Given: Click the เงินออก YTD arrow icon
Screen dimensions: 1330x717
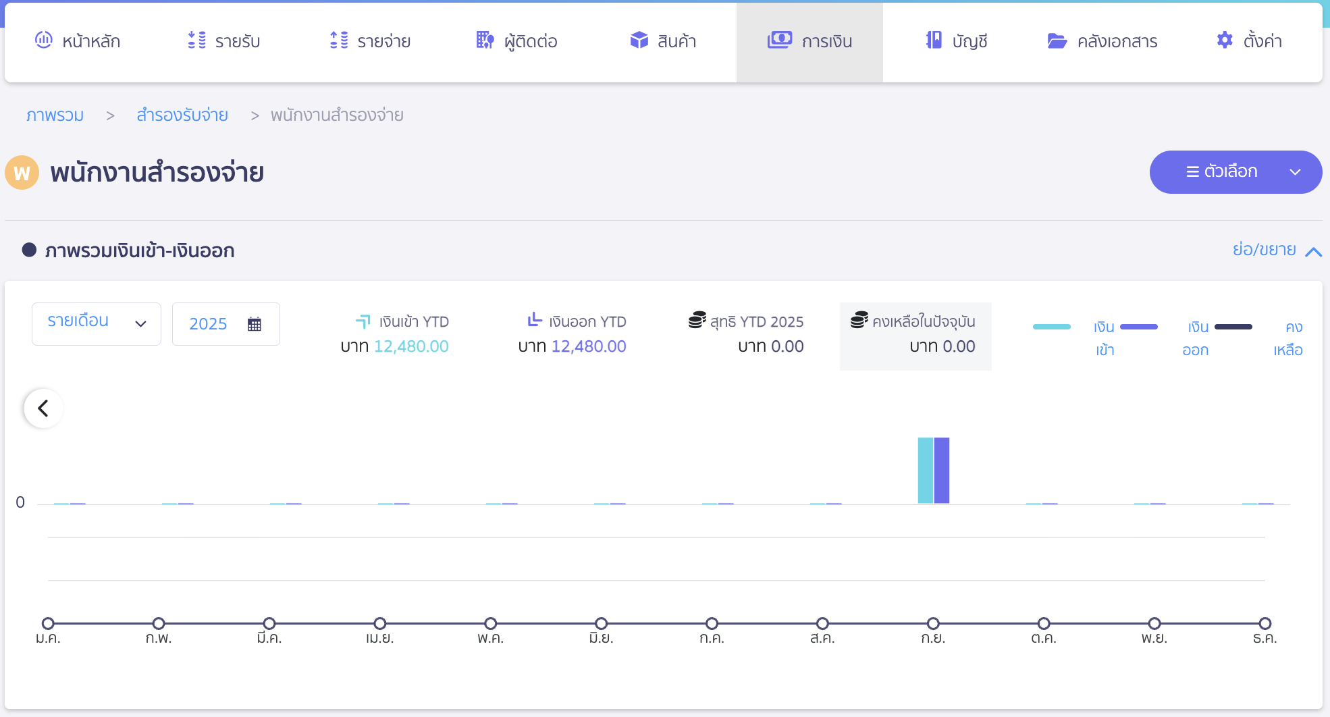Looking at the screenshot, I should [535, 320].
